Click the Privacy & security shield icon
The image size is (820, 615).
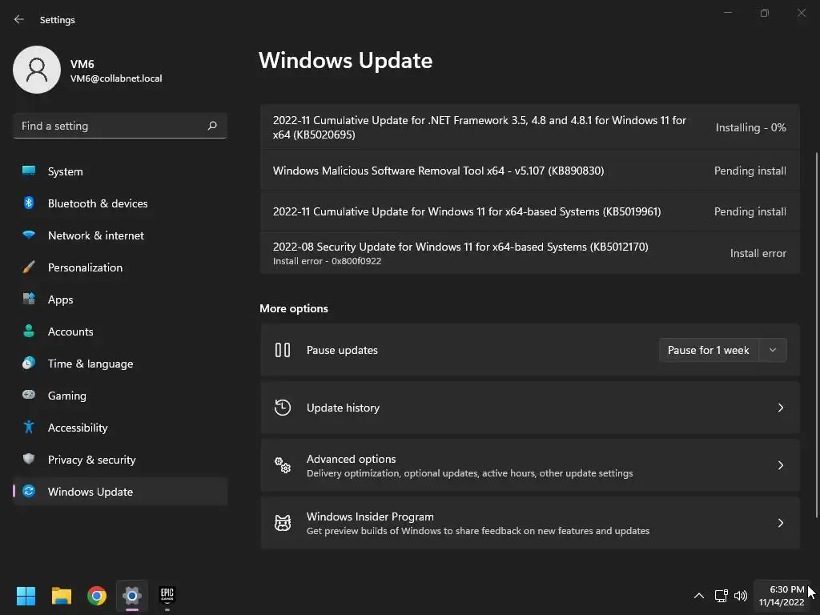coord(29,460)
